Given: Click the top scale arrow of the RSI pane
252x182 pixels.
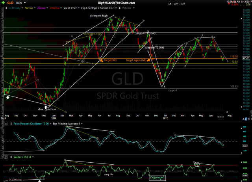Looking at the screenshot, I should coord(241,162).
